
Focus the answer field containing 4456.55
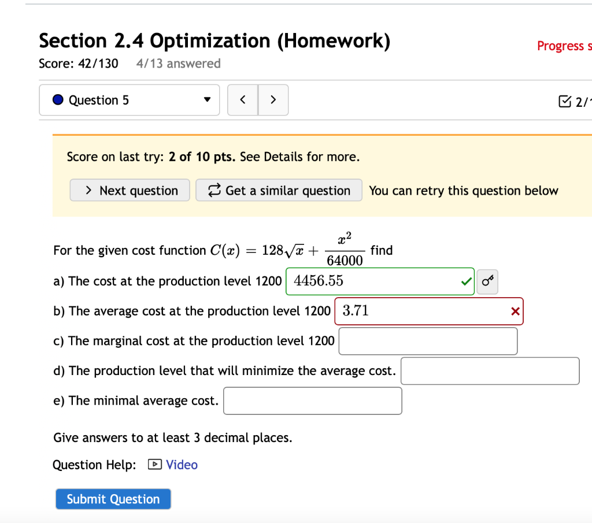(x=380, y=281)
